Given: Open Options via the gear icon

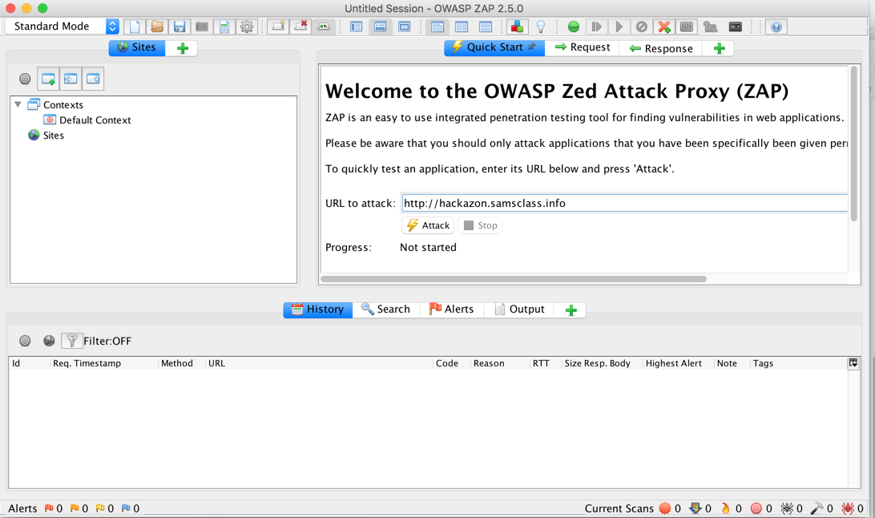Looking at the screenshot, I should click(x=247, y=26).
